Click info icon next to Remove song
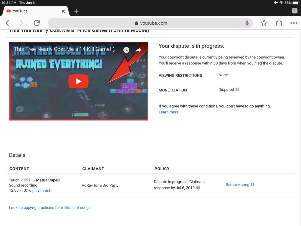This screenshot has width=301, height=226. (x=253, y=184)
